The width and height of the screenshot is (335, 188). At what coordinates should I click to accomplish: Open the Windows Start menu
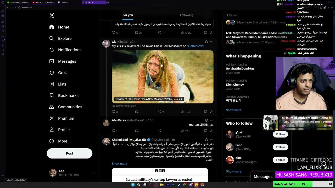coord(133,185)
